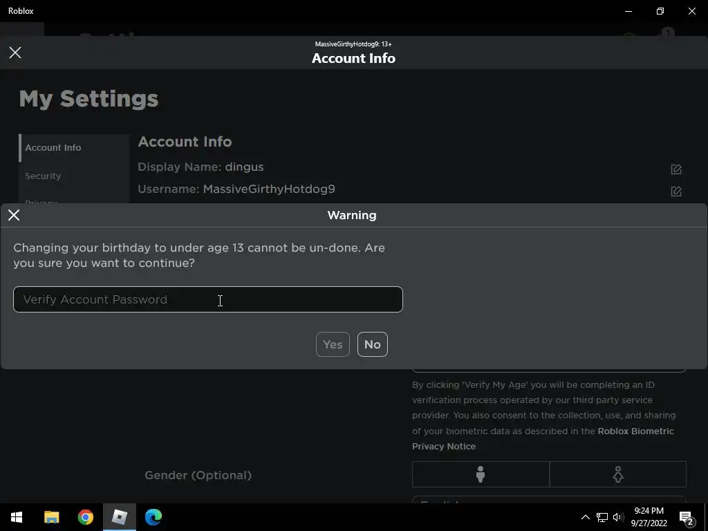Launch Google Chrome from taskbar
Image resolution: width=708 pixels, height=531 pixels.
click(85, 517)
